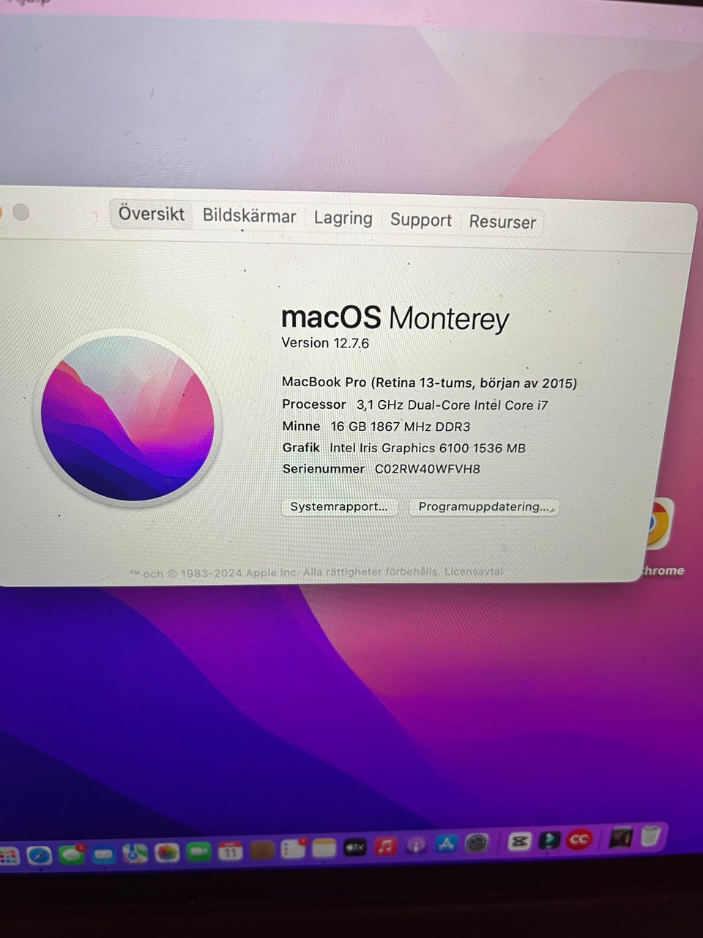Launch Apple TV from the Dock
This screenshot has height=938, width=703.
click(x=354, y=847)
